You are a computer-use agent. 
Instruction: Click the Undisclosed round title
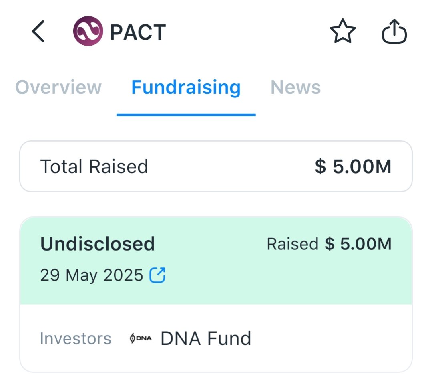point(97,244)
